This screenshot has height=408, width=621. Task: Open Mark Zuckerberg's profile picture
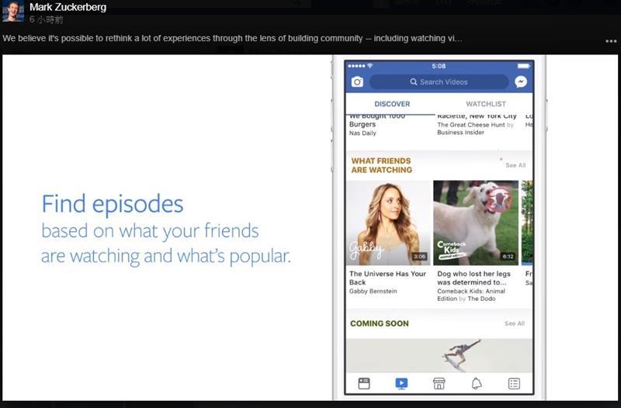click(x=12, y=11)
